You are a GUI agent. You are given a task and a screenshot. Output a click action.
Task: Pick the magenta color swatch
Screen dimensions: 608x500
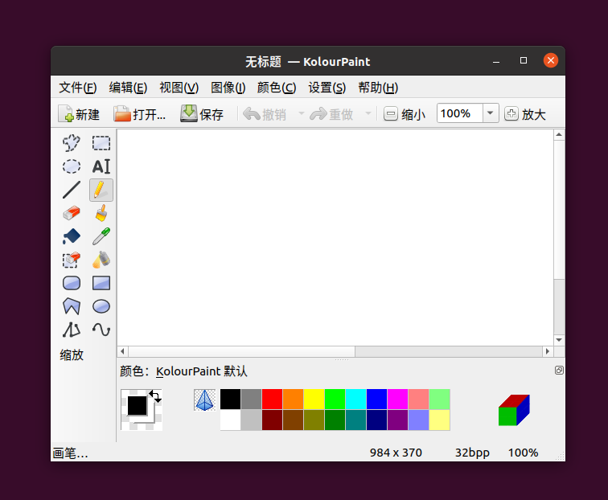point(398,400)
